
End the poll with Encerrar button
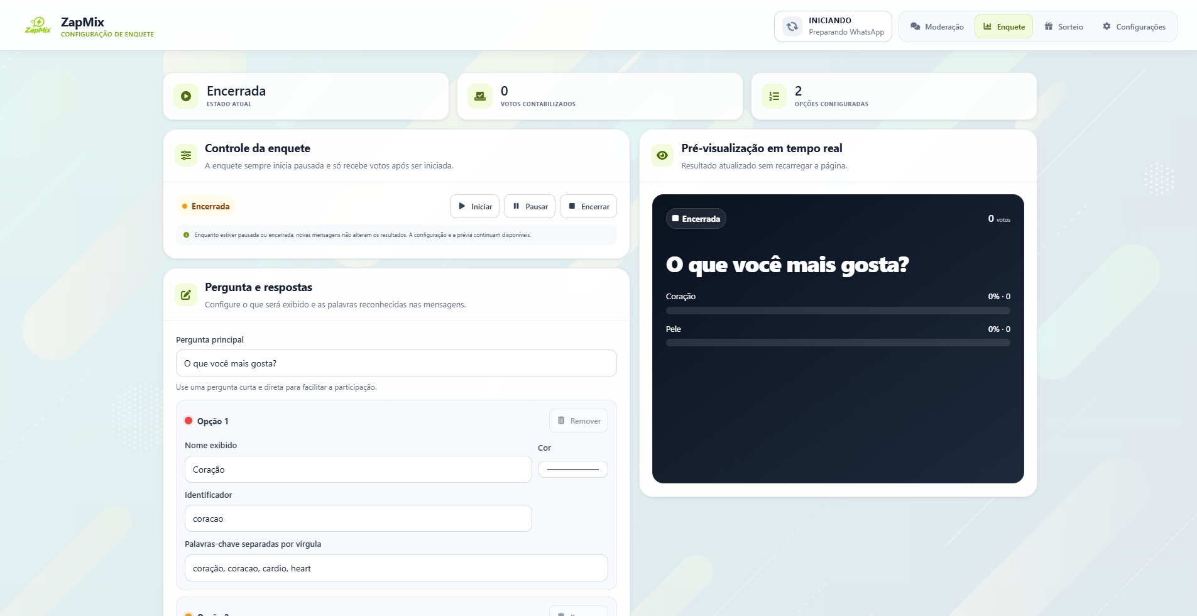click(588, 206)
